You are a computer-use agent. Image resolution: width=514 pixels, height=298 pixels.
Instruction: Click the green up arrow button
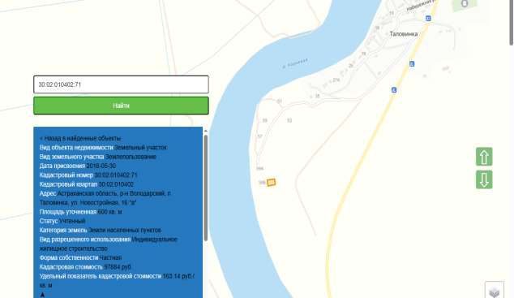[x=484, y=157]
